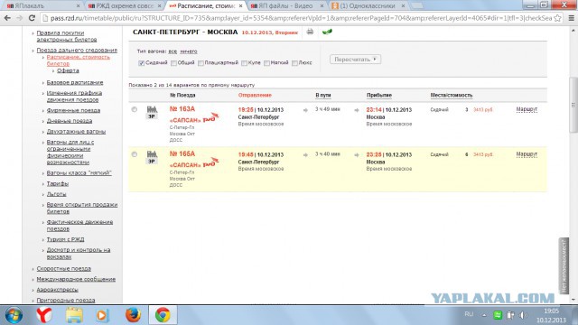Open File Explorer from the taskbar
This screenshot has width=578, height=325.
[x=74, y=315]
